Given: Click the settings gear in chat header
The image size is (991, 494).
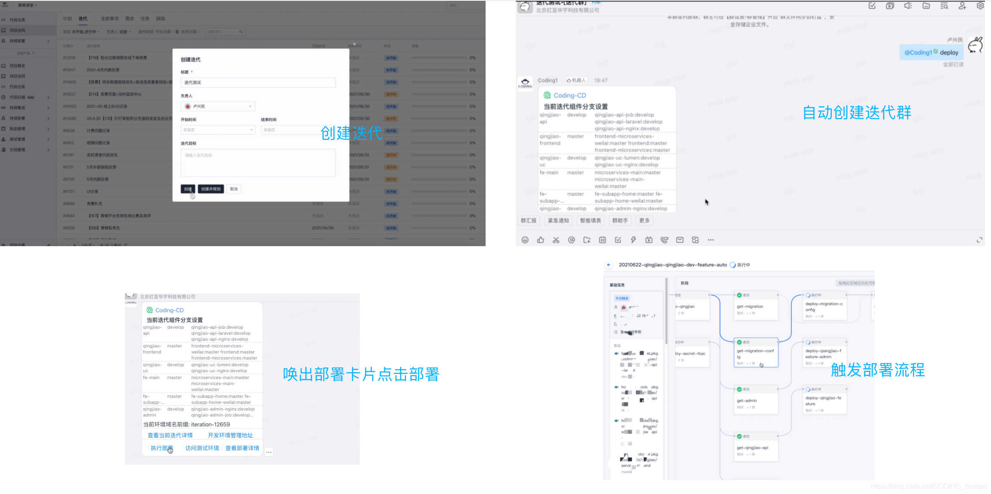Looking at the screenshot, I should [x=980, y=6].
